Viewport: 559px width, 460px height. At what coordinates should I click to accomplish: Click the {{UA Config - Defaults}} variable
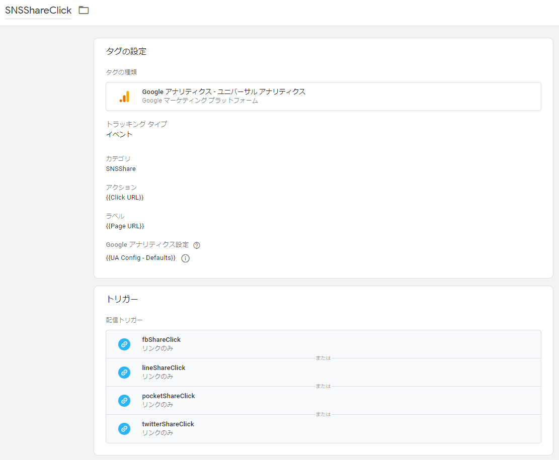coord(141,258)
